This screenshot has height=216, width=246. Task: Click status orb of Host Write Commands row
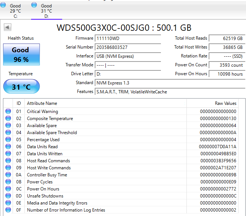pyautogui.click(x=8, y=167)
